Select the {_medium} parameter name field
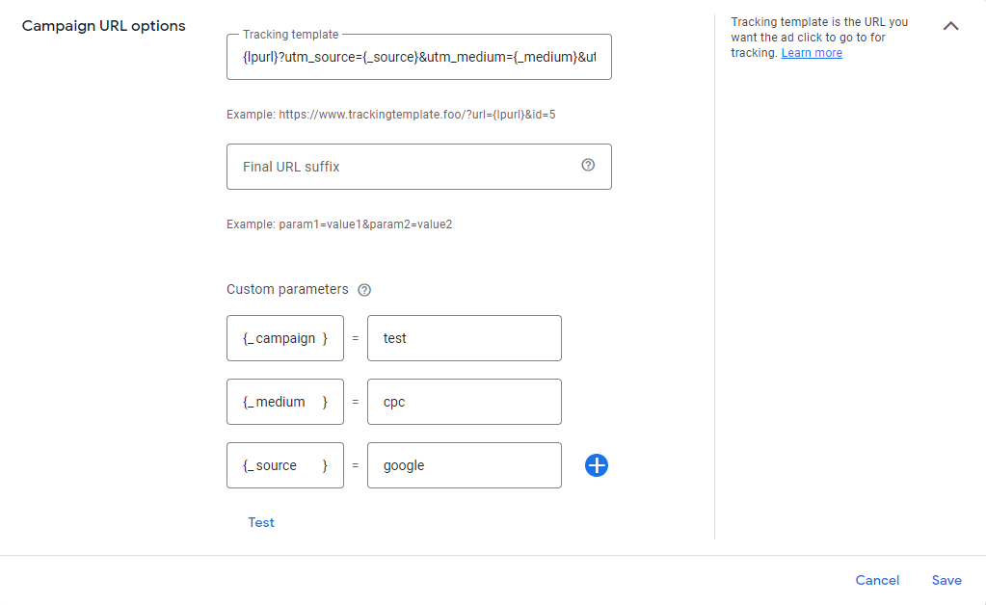This screenshot has height=605, width=986. coord(285,402)
